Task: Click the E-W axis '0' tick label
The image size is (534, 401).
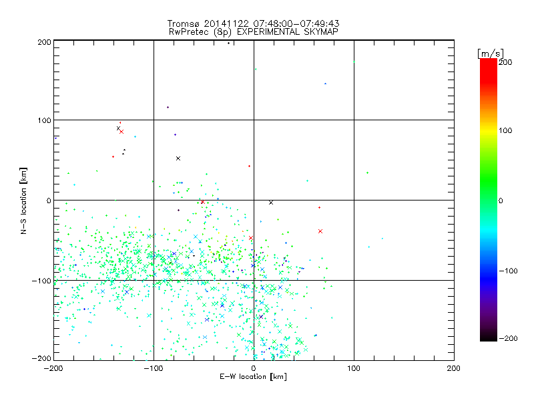Action: coord(254,368)
